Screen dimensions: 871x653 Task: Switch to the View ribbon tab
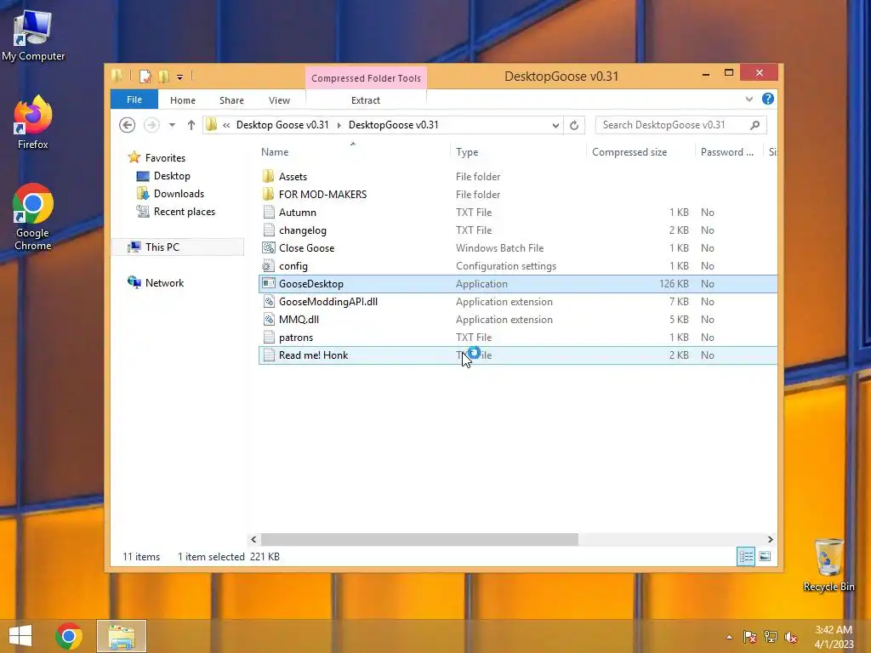coord(279,100)
